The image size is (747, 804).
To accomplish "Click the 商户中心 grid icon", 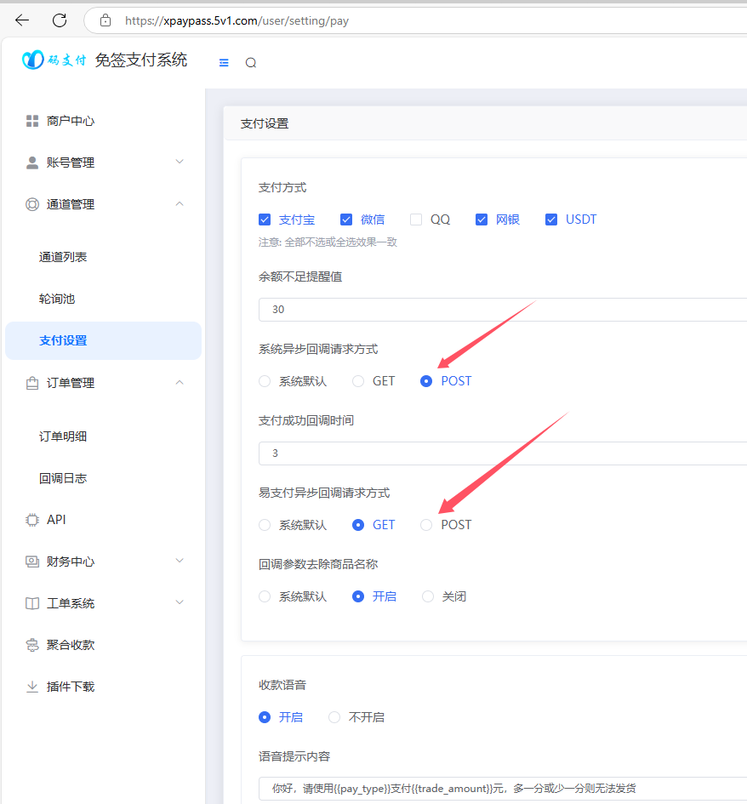I will pyautogui.click(x=32, y=121).
